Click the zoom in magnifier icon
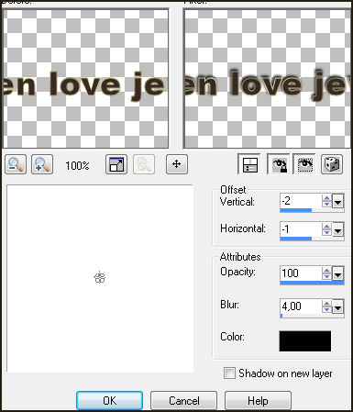This screenshot has width=353, height=412. 42,164
